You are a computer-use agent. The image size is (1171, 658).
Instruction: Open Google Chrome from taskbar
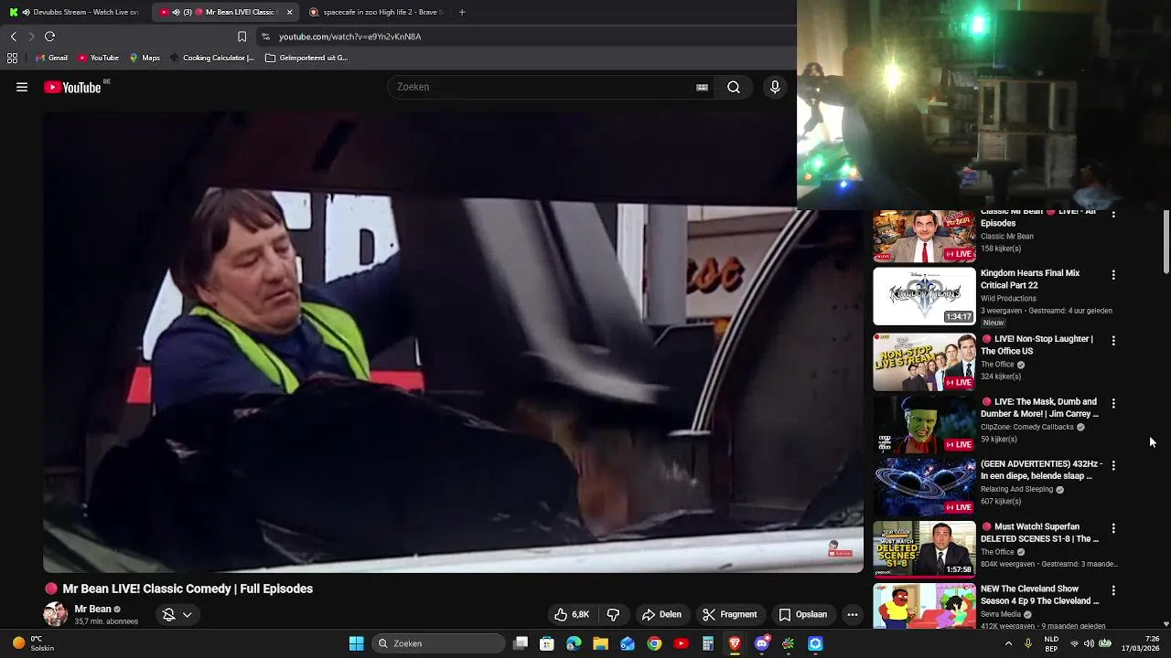coord(654,643)
